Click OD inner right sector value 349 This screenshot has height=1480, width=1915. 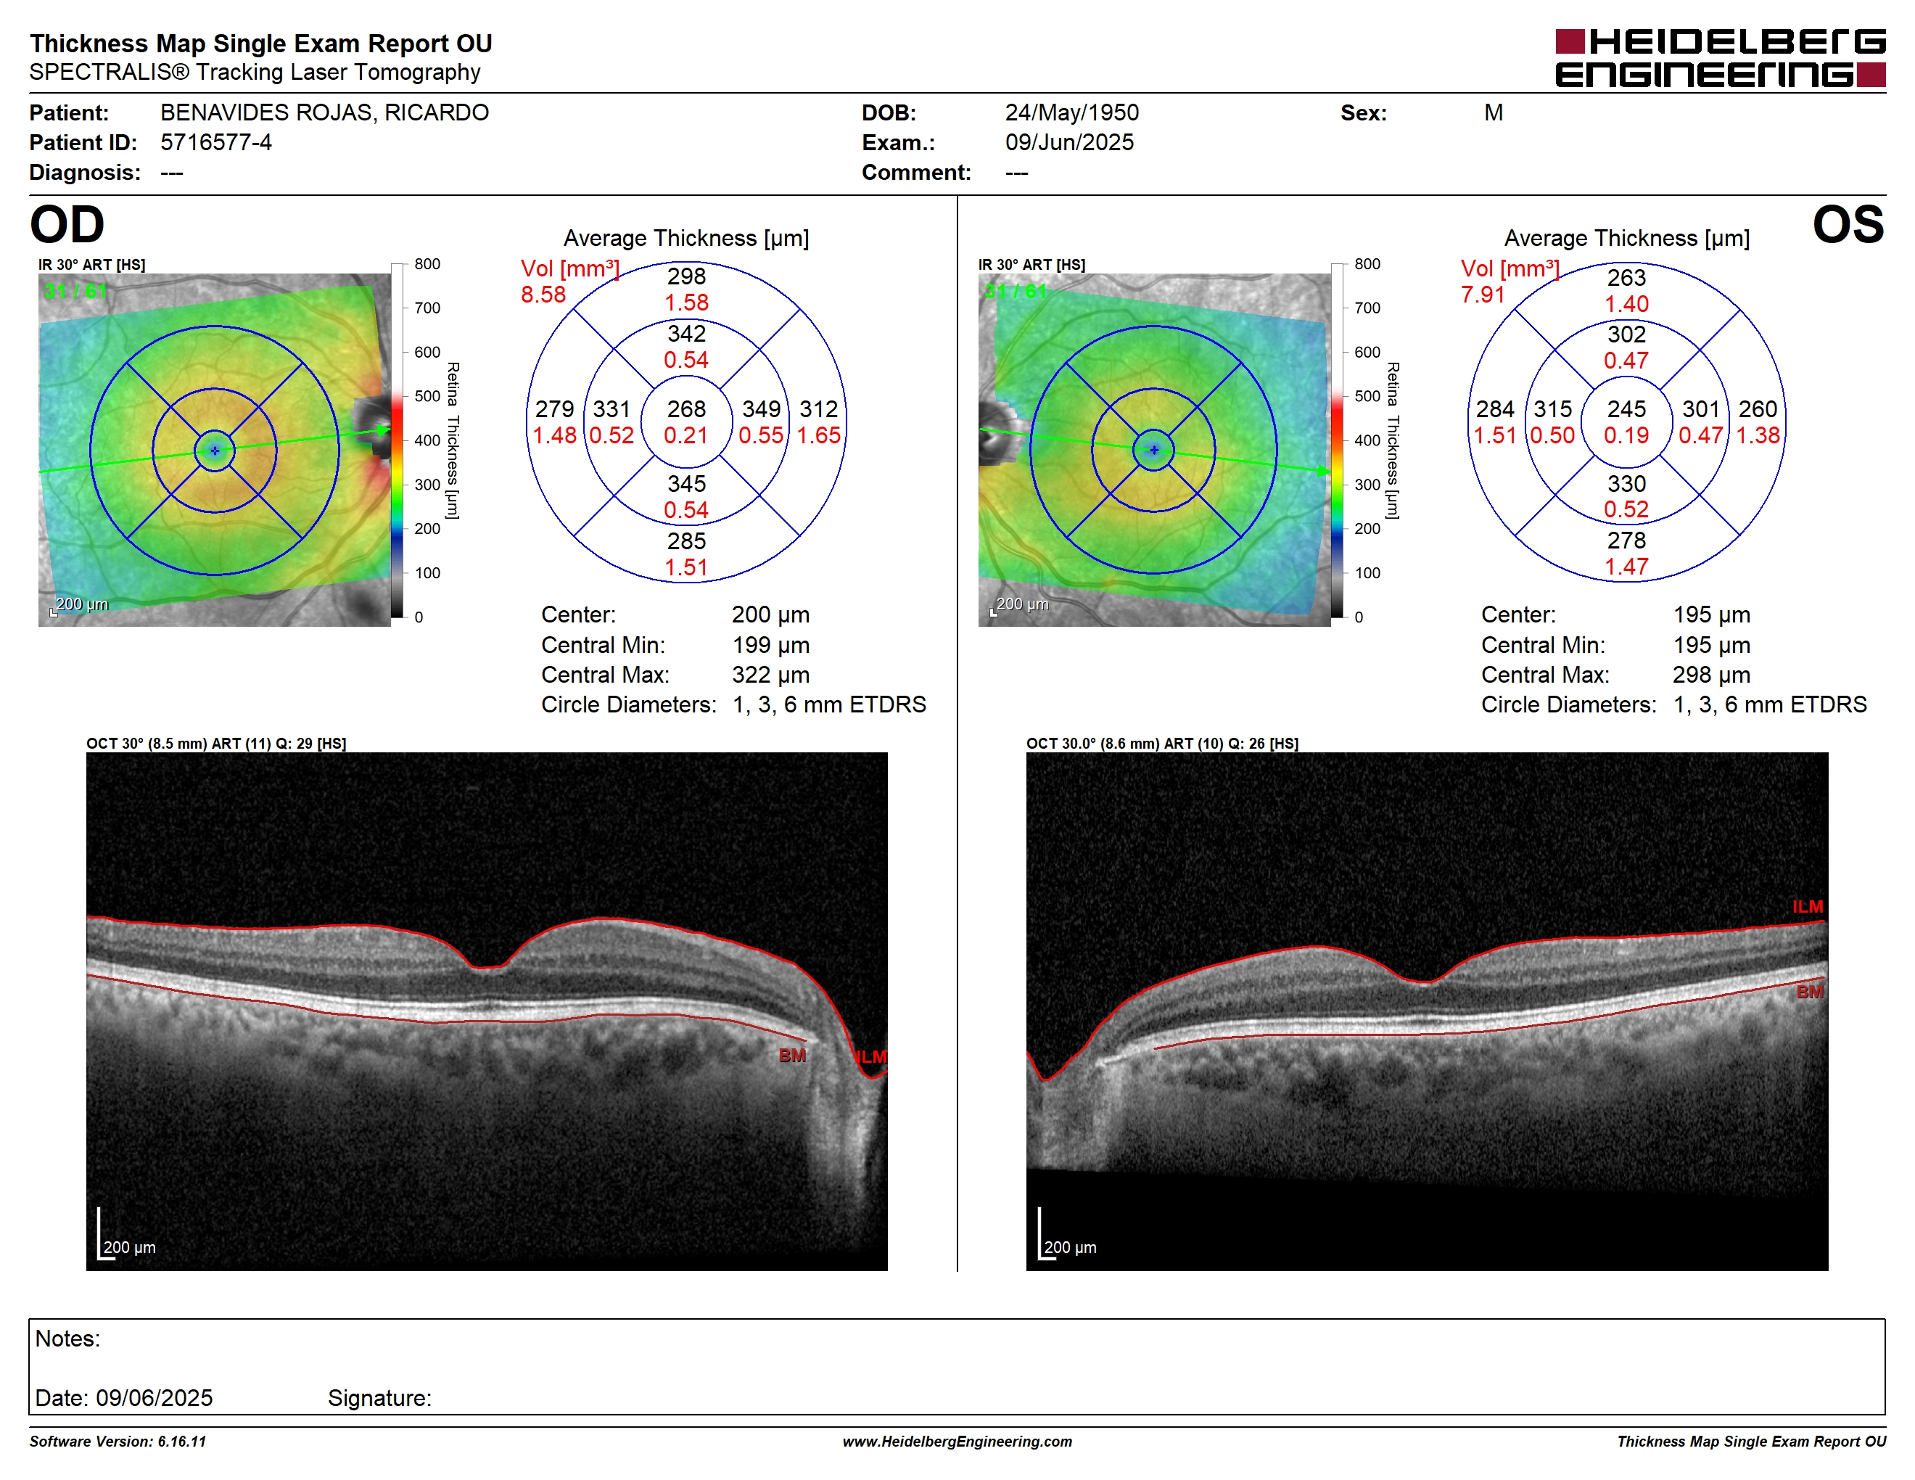(x=761, y=408)
